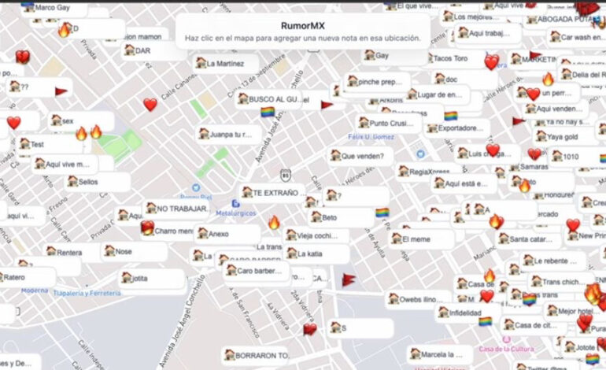
Task: Open the 'Marcela la...' note
Action: 440,354
